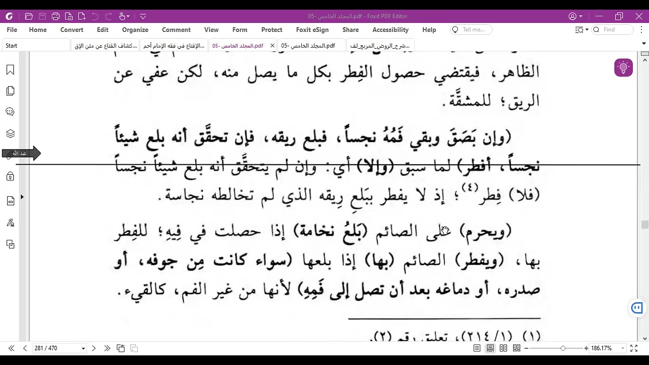
Task: Open the Form tab
Action: coord(239,30)
